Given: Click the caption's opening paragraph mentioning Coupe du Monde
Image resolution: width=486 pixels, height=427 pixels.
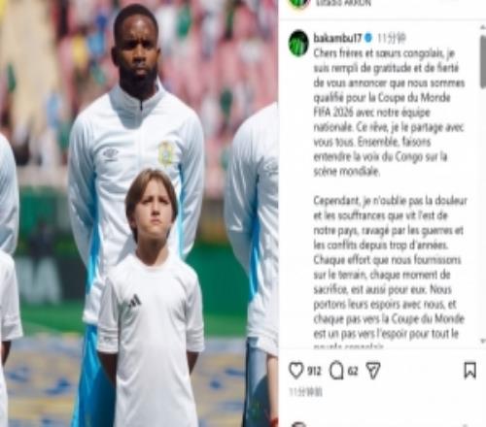Looking at the screenshot, I should pos(389,113).
